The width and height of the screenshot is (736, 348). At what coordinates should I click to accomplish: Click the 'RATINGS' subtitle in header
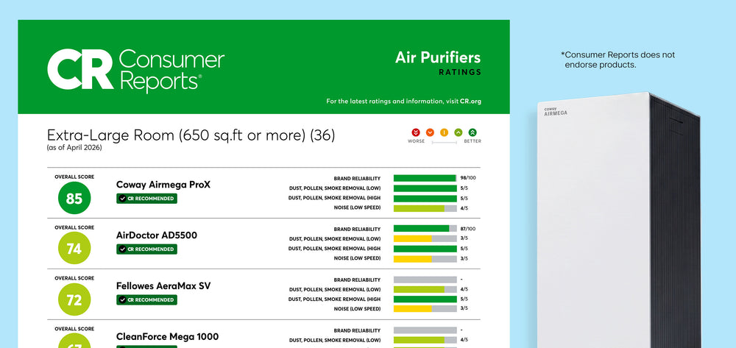pyautogui.click(x=460, y=72)
